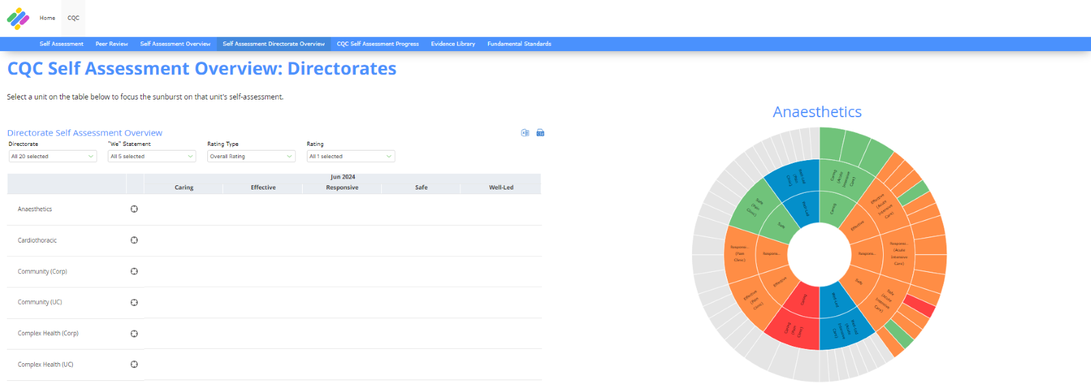Open the Directorate filter dropdown

pos(53,156)
